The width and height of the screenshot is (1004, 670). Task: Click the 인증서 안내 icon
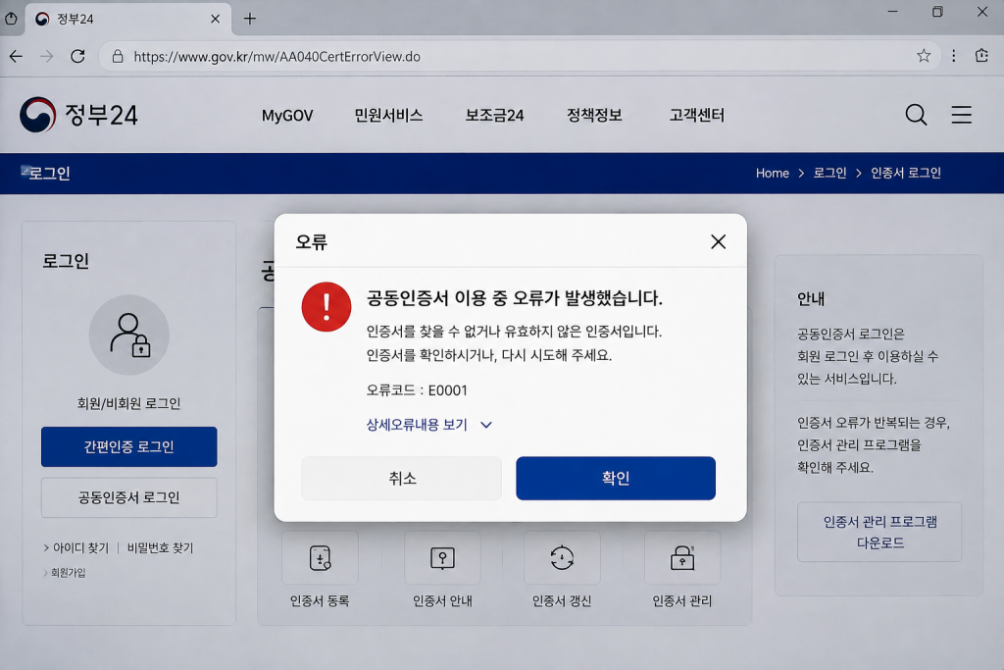(x=442, y=558)
